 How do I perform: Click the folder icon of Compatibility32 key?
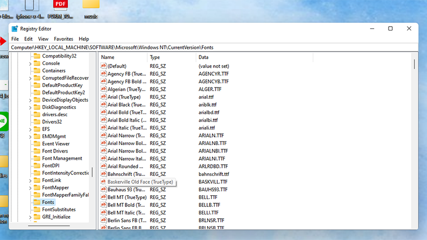pyautogui.click(x=37, y=56)
